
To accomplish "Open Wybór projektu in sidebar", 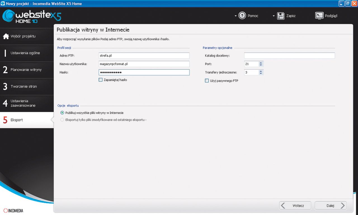I will point(27,36).
